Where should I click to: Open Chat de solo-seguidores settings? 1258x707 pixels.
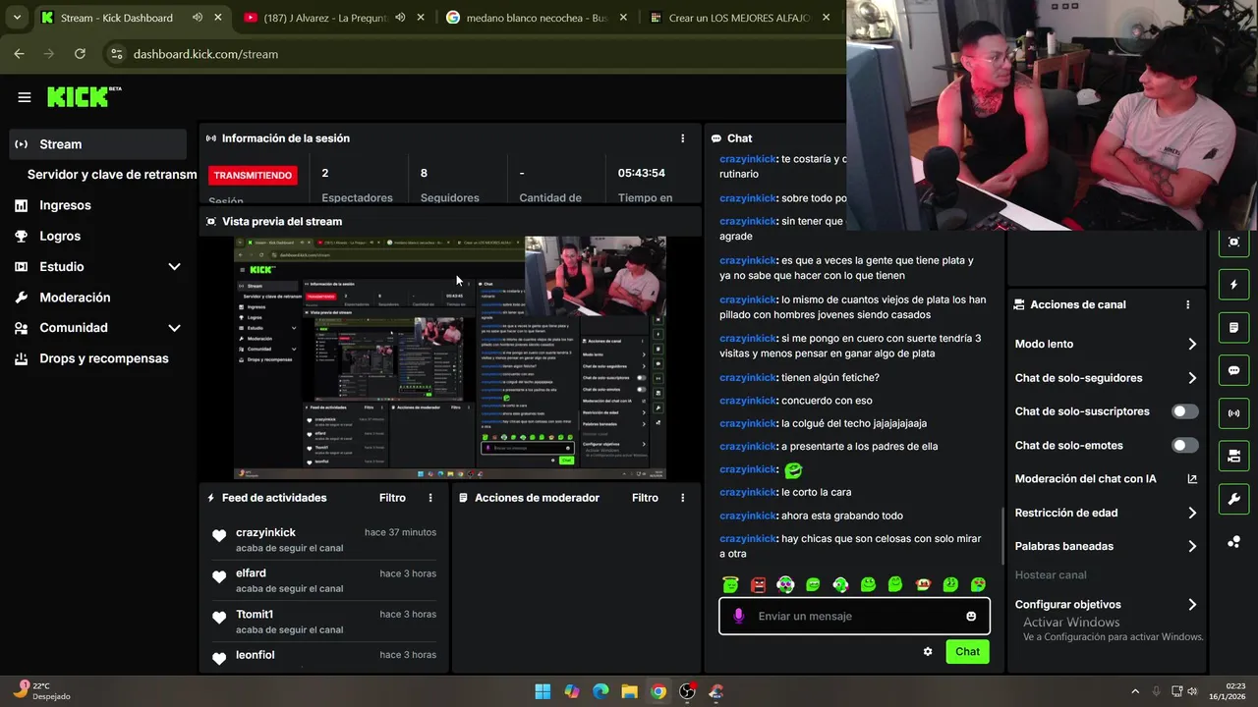(x=1107, y=378)
